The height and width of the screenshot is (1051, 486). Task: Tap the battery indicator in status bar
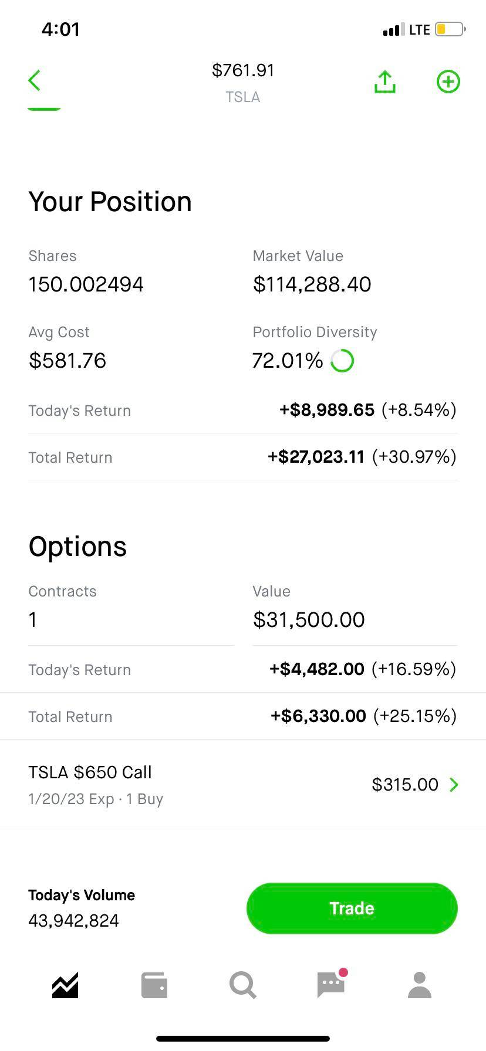click(x=450, y=29)
